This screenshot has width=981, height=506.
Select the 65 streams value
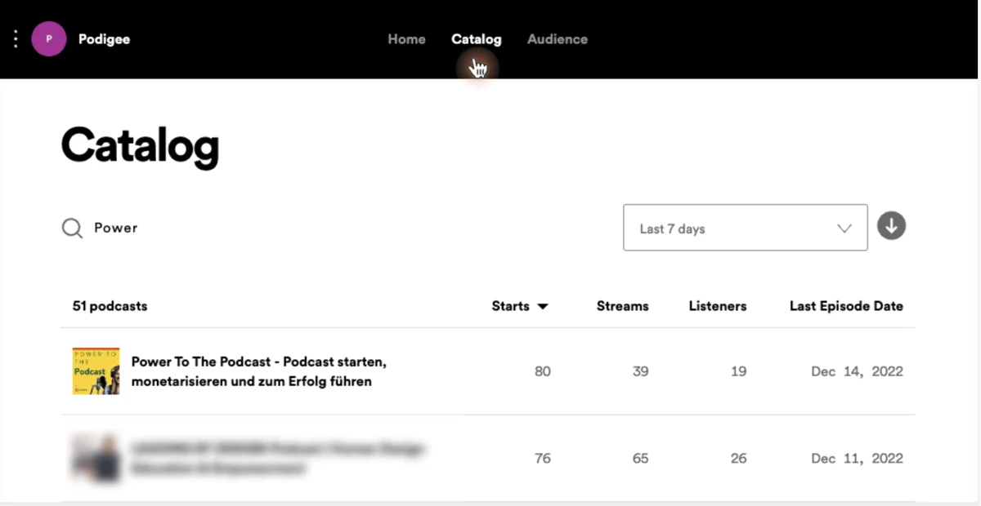click(641, 459)
